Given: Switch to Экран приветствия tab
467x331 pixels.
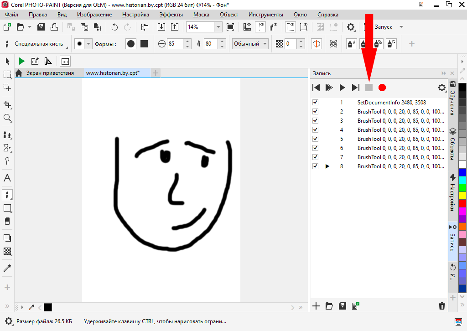Looking at the screenshot, I should point(49,73).
